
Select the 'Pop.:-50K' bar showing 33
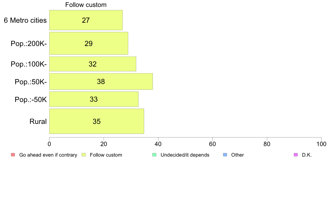coord(94,99)
